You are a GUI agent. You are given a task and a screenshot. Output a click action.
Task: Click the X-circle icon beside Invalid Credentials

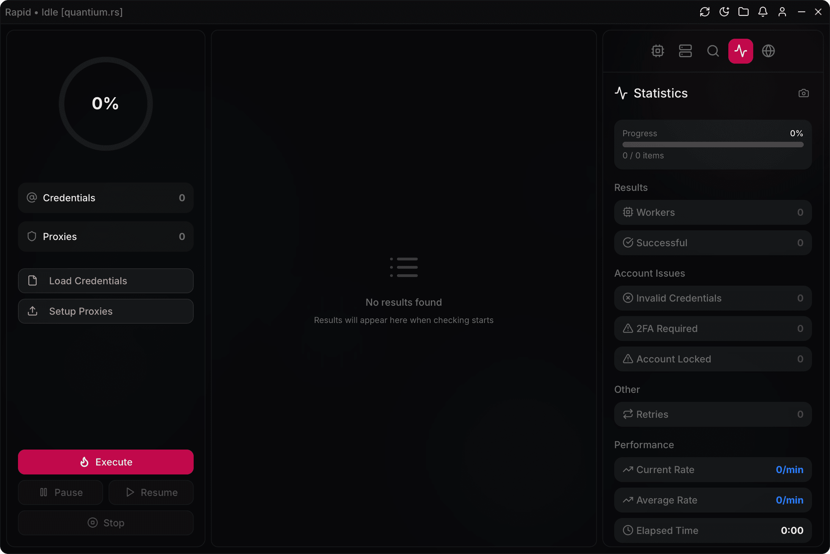pyautogui.click(x=628, y=298)
